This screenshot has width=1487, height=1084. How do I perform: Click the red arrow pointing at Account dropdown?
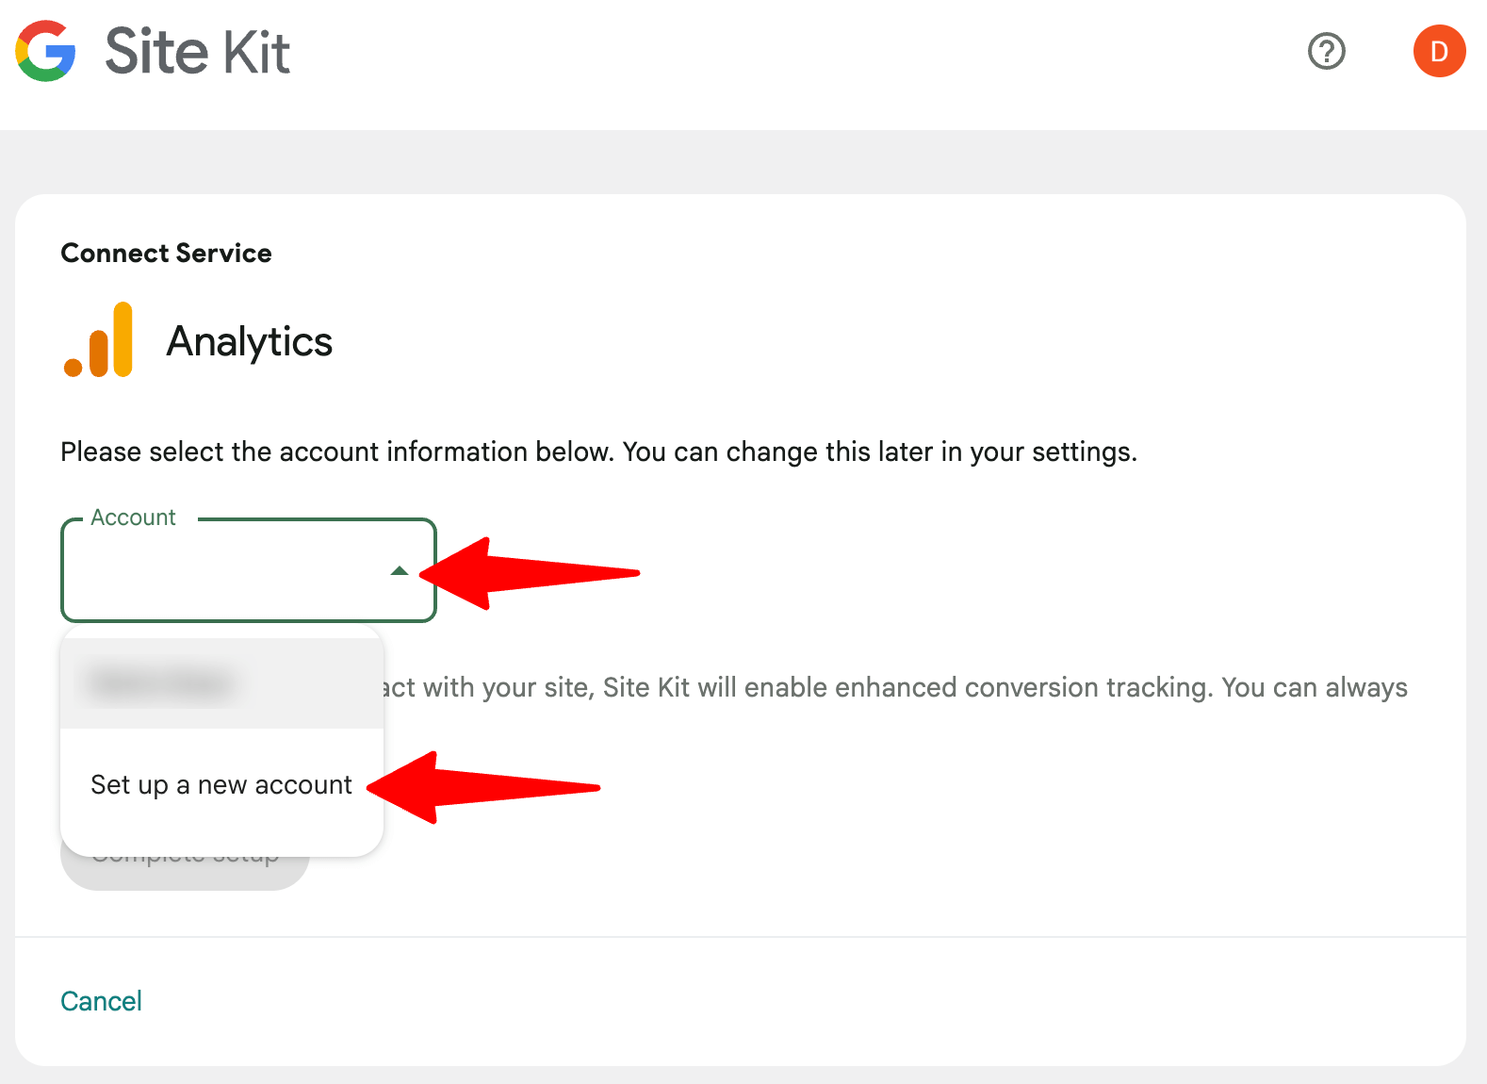(530, 573)
